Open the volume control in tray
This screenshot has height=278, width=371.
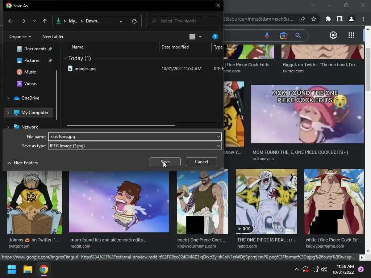324,269
